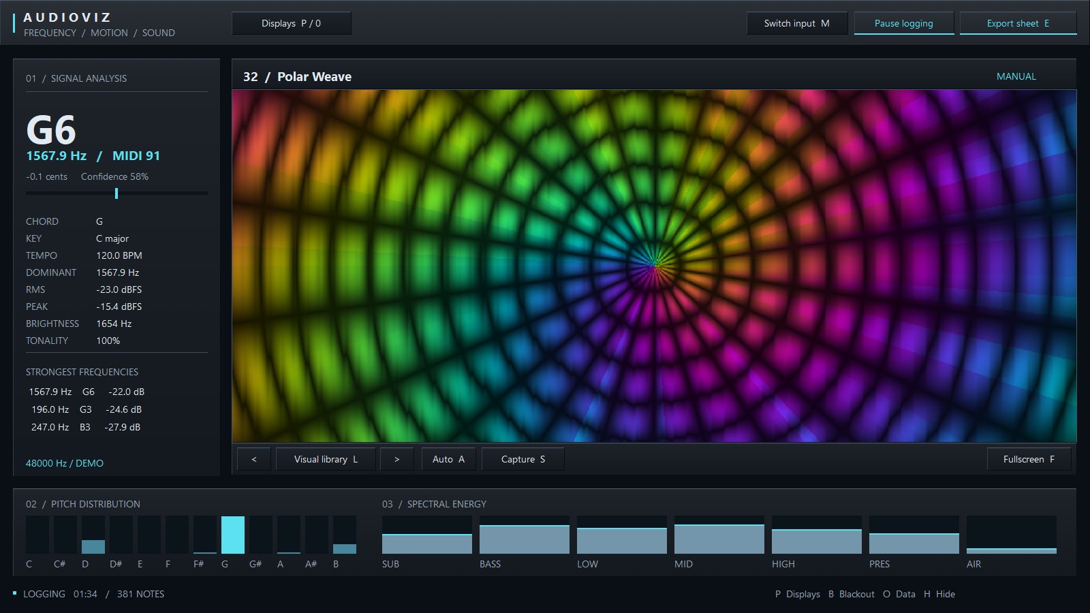Click the HIGH spectral energy bar
This screenshot has width=1090, height=613.
817,535
